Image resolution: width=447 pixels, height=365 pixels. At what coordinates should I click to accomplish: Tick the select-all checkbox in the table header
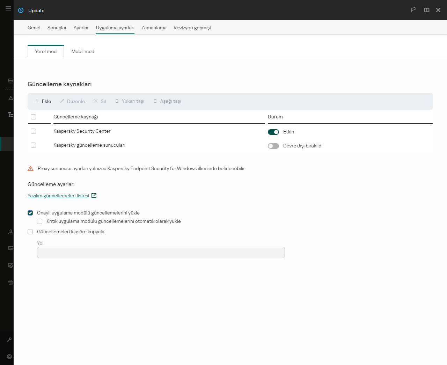[x=34, y=117]
